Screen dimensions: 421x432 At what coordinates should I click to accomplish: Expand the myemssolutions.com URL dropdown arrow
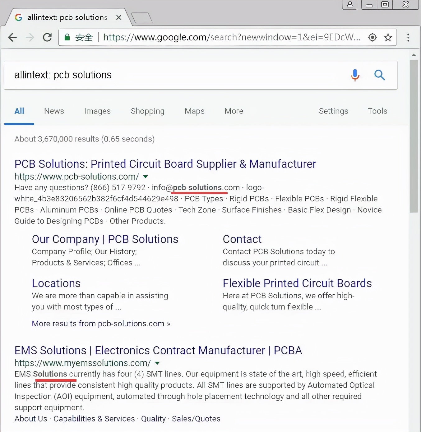click(157, 363)
